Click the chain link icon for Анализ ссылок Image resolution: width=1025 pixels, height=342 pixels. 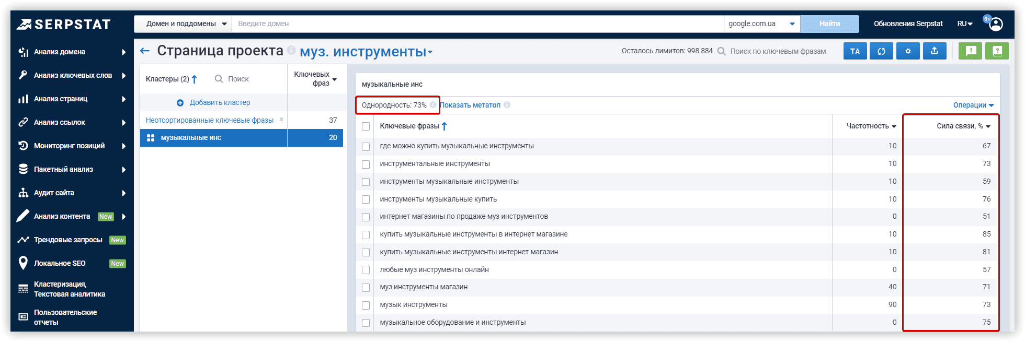[x=23, y=122]
